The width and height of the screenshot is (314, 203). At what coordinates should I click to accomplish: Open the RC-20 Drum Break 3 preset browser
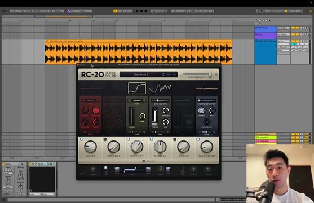tap(140, 74)
